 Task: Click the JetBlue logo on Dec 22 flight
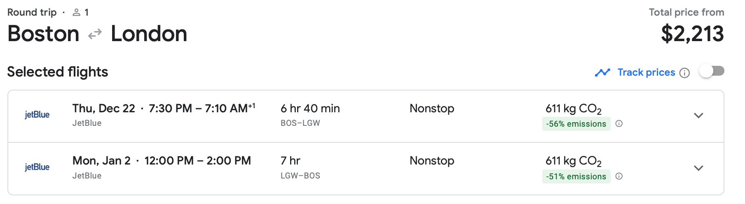[x=37, y=115]
